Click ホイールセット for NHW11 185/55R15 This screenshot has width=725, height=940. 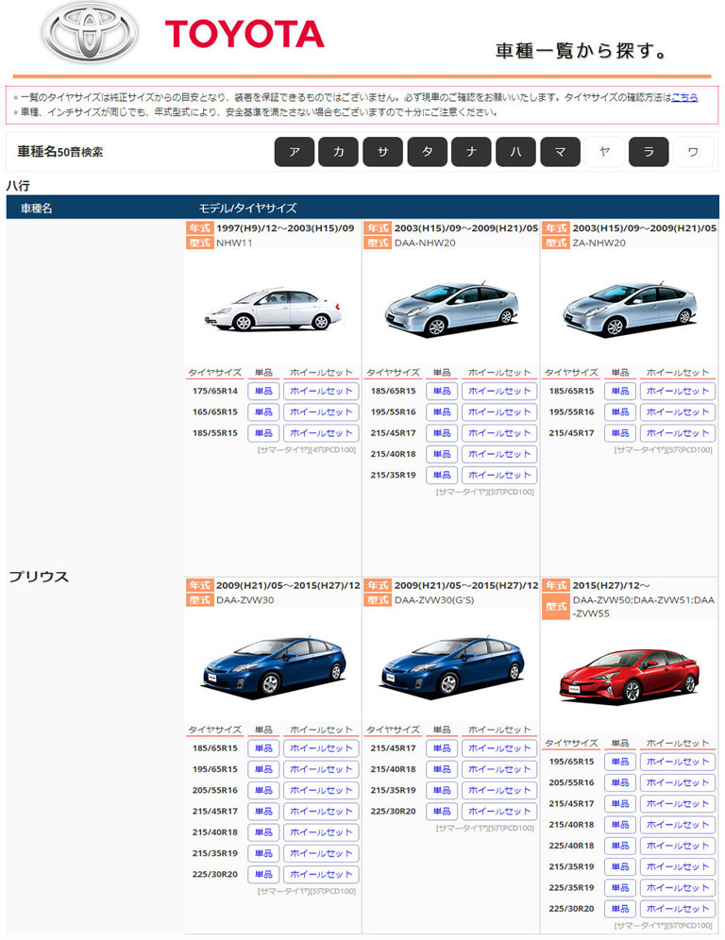click(x=321, y=433)
